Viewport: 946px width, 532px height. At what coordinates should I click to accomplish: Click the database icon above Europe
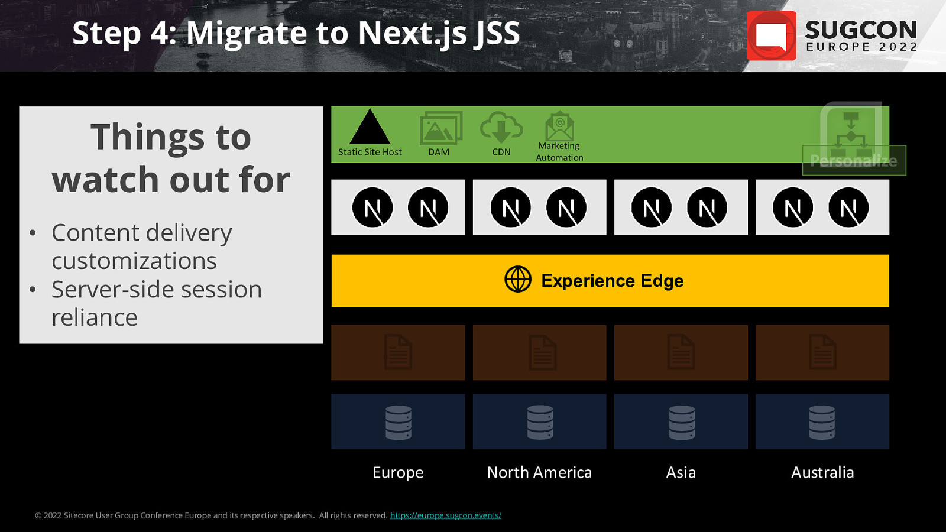point(399,423)
